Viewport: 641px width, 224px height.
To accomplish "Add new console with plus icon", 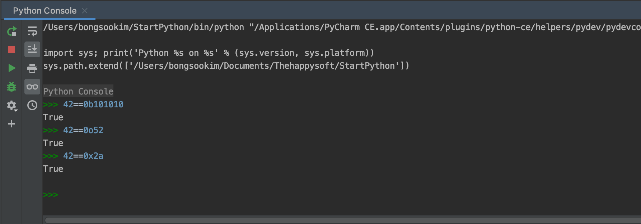I will coord(11,124).
